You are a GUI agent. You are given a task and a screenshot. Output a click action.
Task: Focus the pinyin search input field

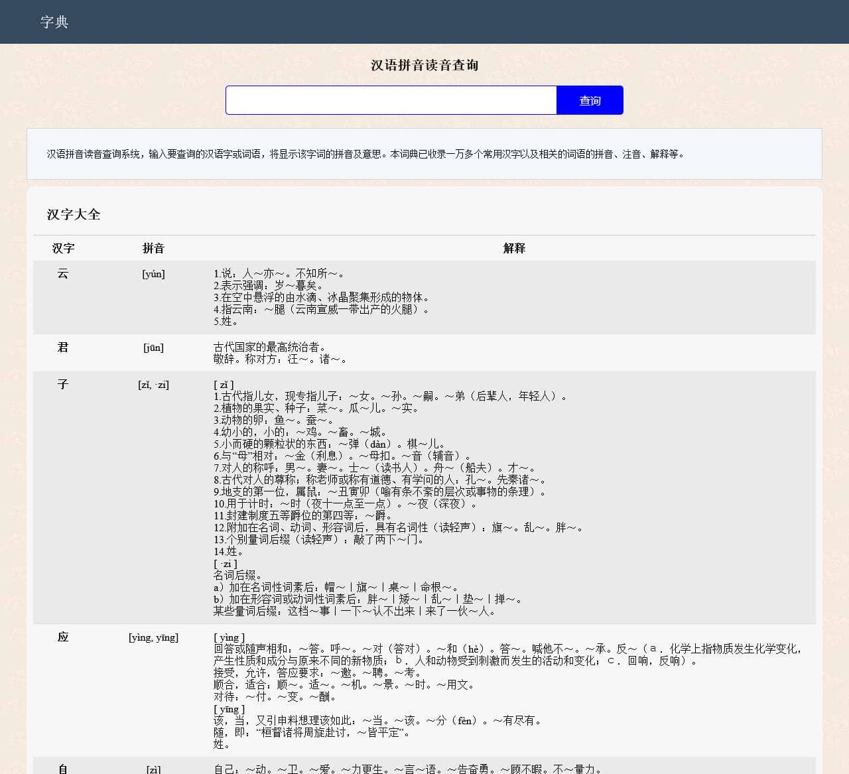click(391, 100)
